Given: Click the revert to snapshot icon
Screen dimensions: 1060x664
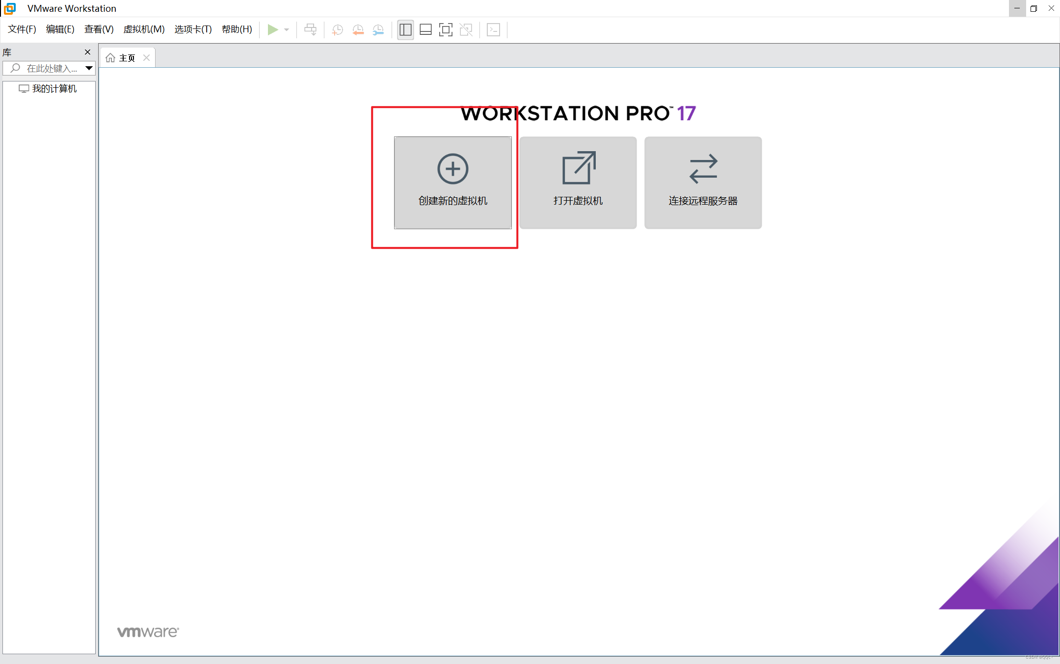Looking at the screenshot, I should tap(358, 29).
